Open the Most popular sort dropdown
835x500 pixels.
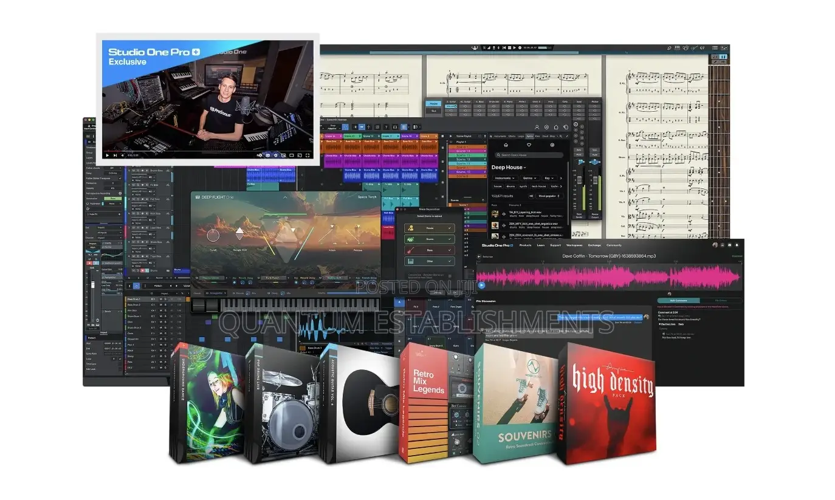point(549,196)
